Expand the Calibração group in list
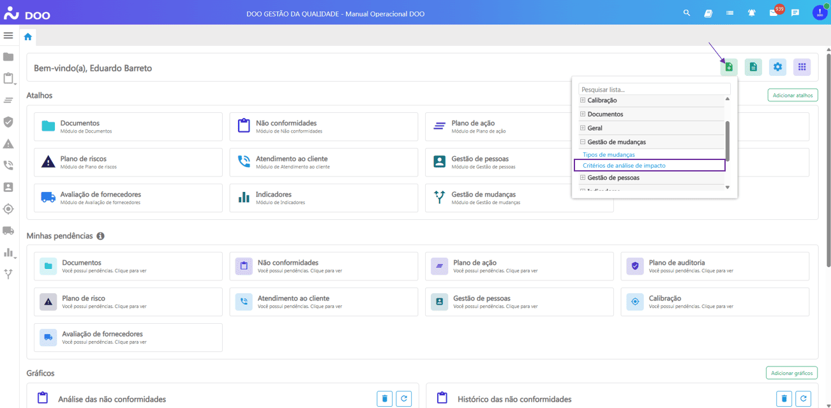 tap(583, 101)
